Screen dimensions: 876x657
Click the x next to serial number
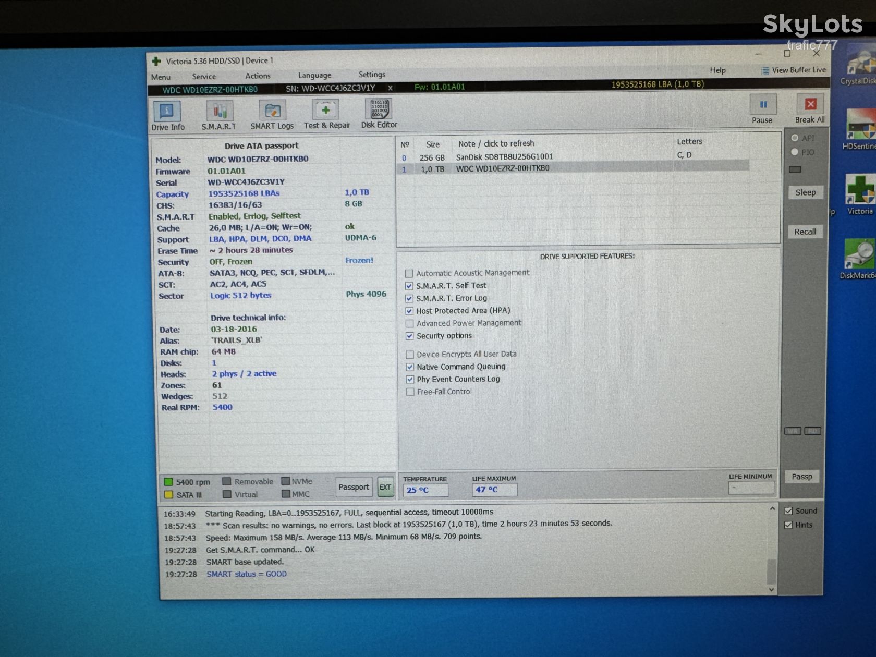coord(390,88)
